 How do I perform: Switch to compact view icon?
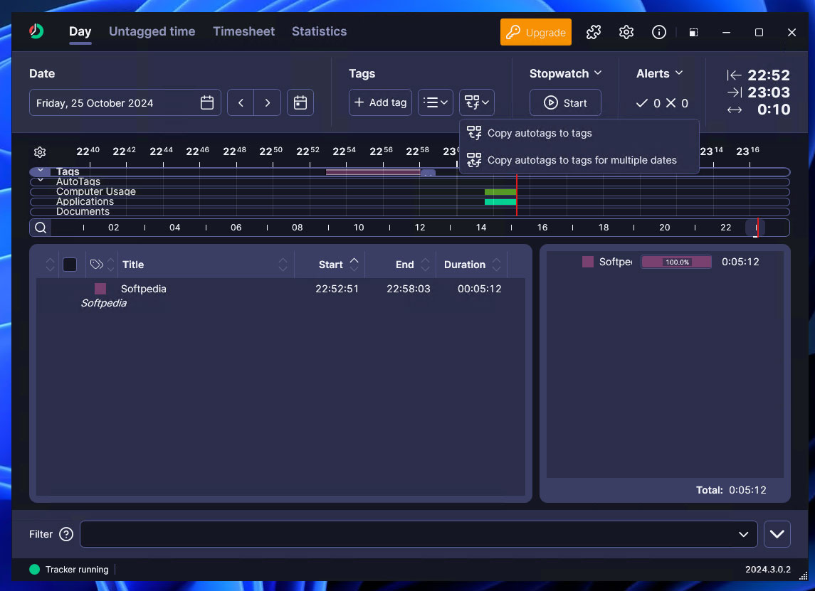point(693,32)
